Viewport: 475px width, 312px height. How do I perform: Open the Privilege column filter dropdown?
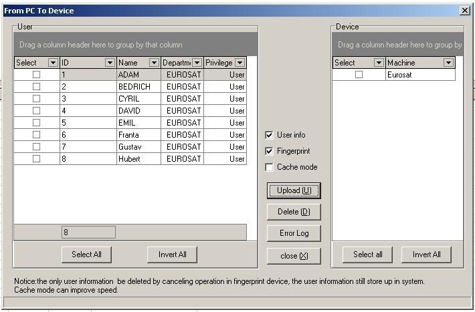240,63
